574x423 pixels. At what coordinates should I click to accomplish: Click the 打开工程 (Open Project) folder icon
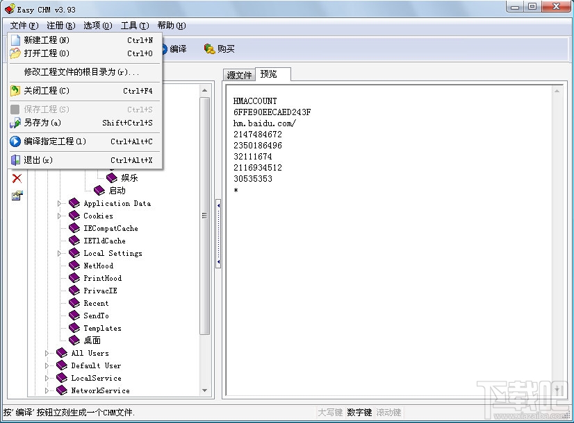tap(17, 53)
